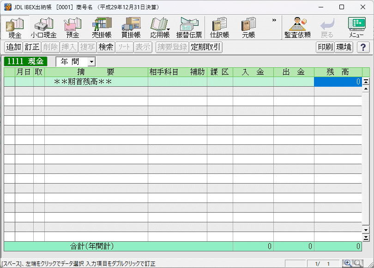Switch to the 売掛帳 accounts receivable book
374x268 pixels.
(101, 27)
